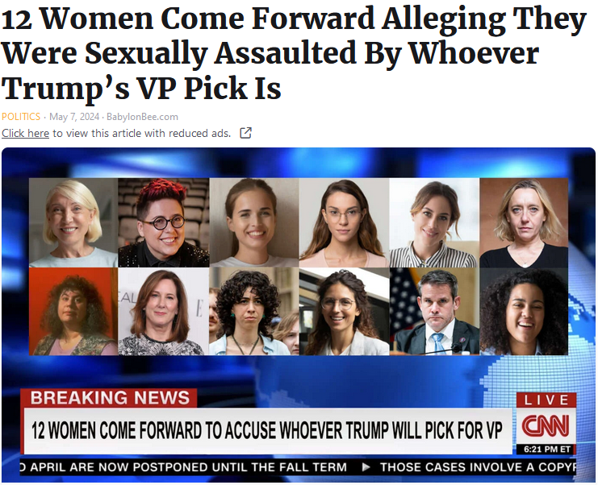
Task: Click the article headline text
Action: [294, 53]
